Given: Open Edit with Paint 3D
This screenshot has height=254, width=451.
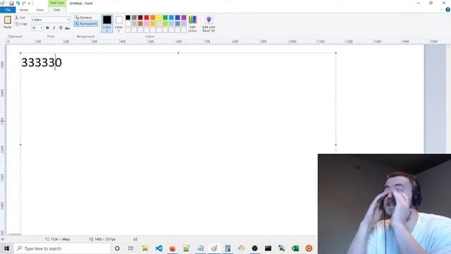Looking at the screenshot, I should point(209,23).
